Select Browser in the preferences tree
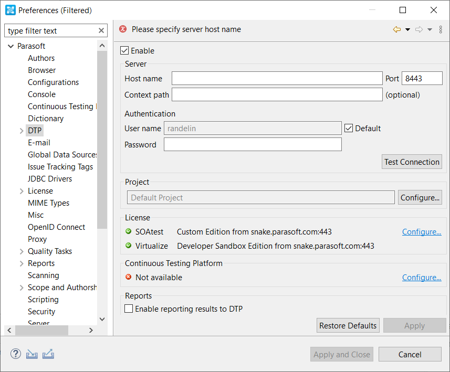Image resolution: width=450 pixels, height=372 pixels. pyautogui.click(x=41, y=70)
